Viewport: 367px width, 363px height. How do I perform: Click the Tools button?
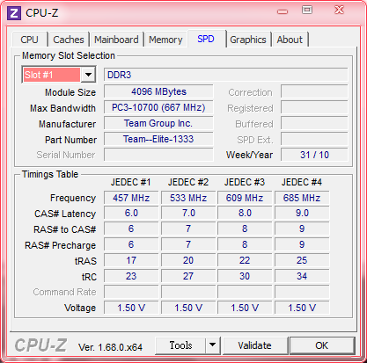(x=180, y=345)
